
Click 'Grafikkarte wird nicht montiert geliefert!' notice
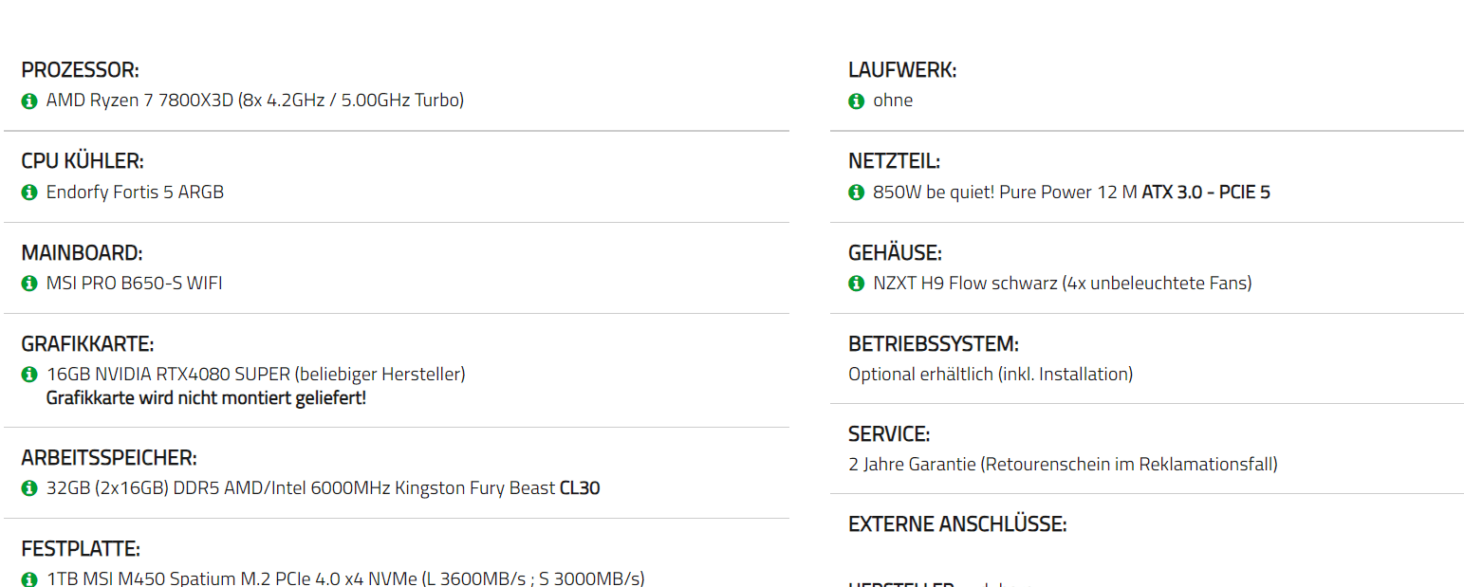coord(206,398)
